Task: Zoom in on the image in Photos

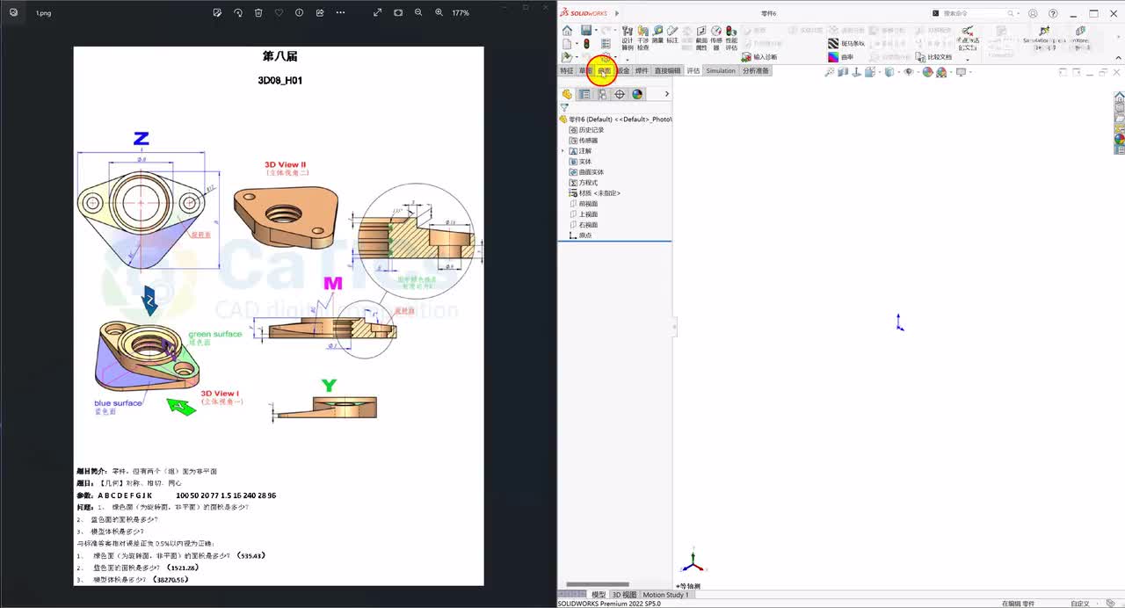Action: point(439,12)
